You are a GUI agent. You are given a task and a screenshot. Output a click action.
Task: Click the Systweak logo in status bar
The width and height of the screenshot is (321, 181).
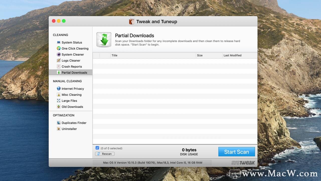point(243,163)
